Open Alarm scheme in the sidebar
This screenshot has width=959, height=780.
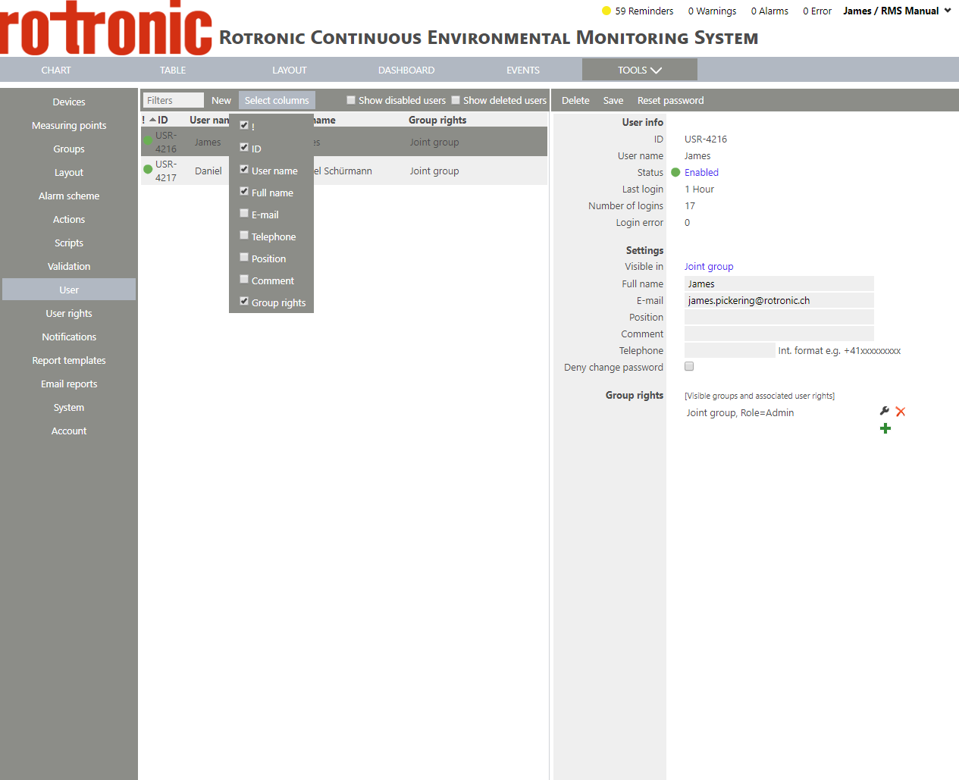point(69,196)
